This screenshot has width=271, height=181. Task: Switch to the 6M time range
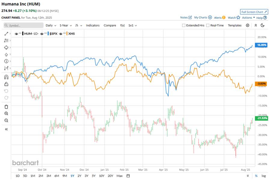57,176
